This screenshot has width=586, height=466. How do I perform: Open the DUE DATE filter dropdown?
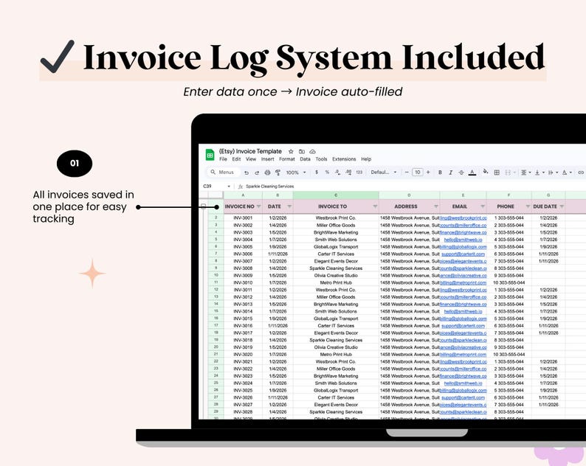tap(562, 206)
